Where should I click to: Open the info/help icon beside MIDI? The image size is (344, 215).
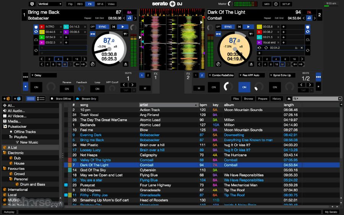pos(276,4)
